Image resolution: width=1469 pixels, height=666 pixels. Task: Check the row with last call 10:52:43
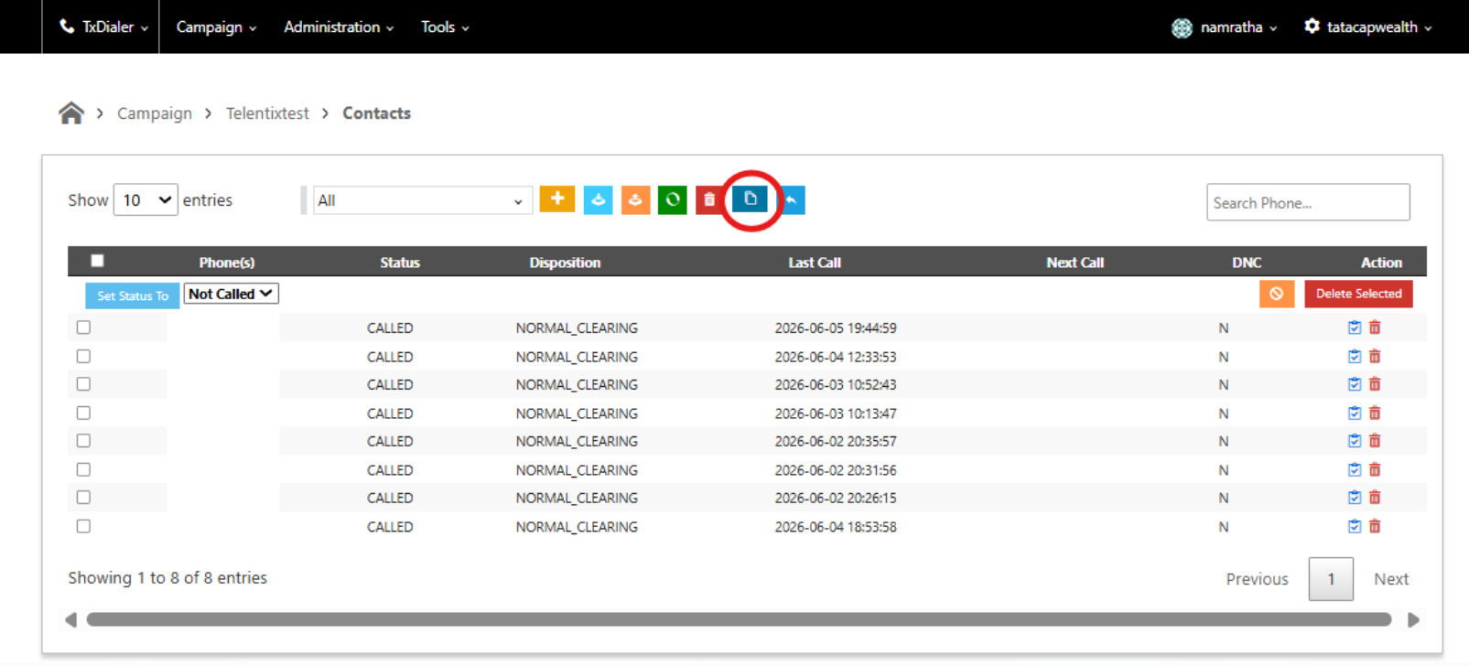click(x=83, y=384)
